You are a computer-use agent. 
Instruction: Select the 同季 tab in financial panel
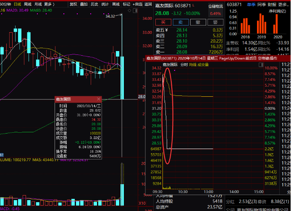[262, 4]
